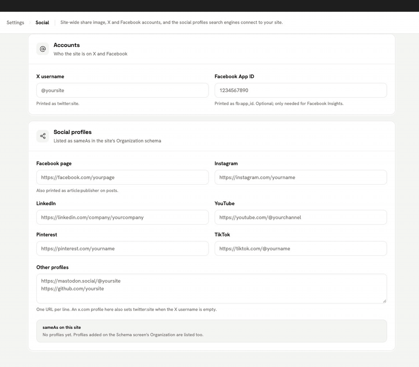This screenshot has height=367, width=419.
Task: Click the 'X username' label
Action: pyautogui.click(x=50, y=77)
